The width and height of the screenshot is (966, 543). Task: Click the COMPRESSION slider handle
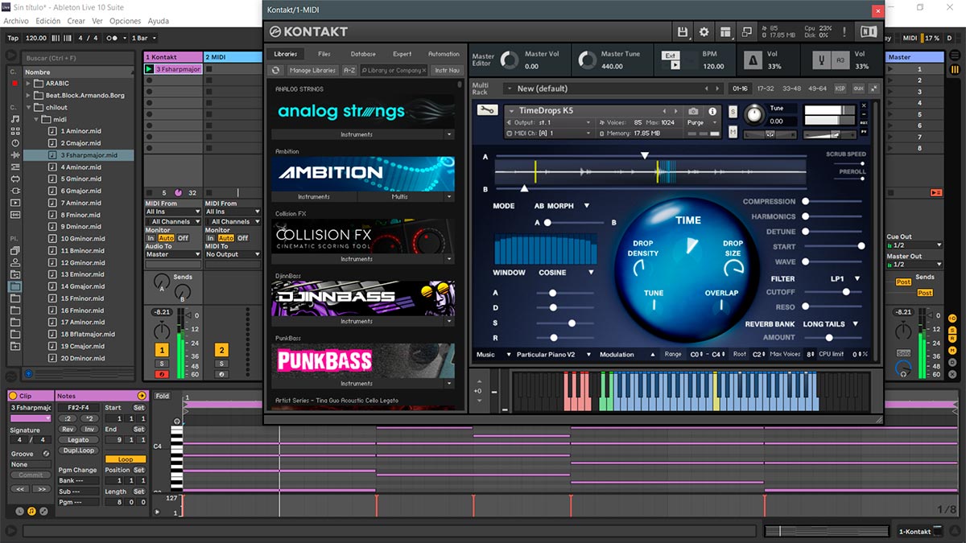pos(806,202)
